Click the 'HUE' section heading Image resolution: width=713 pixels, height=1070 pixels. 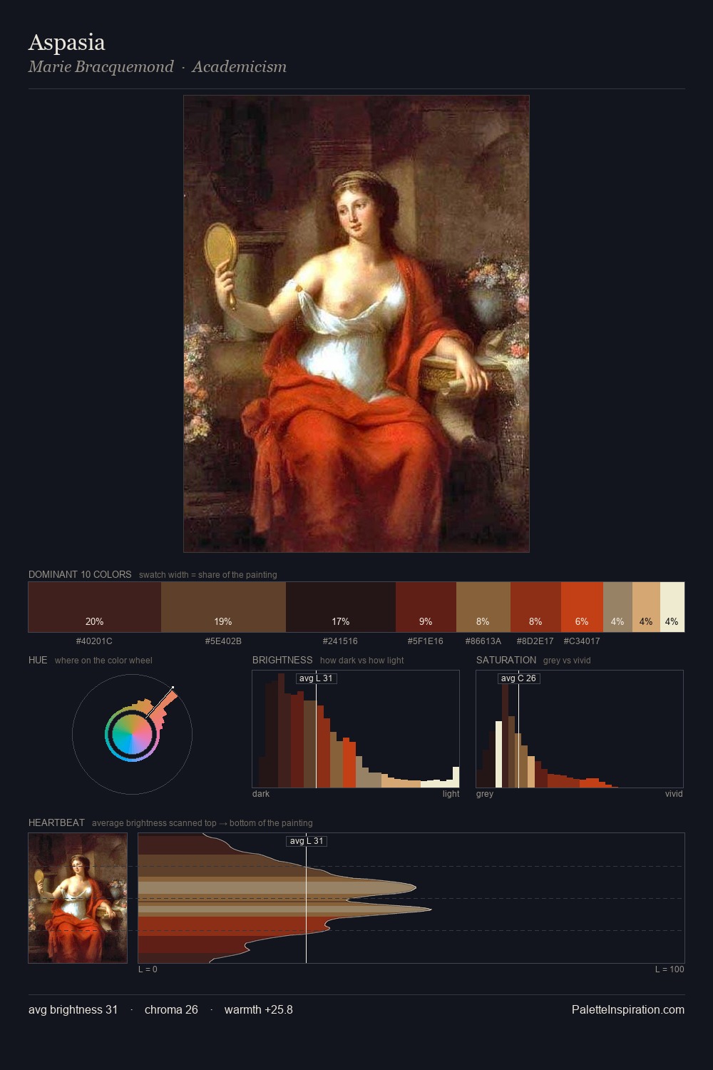(38, 661)
